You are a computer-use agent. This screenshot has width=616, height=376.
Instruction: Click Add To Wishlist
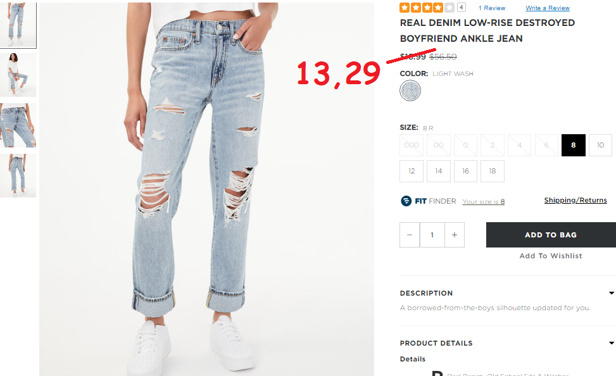coord(551,256)
